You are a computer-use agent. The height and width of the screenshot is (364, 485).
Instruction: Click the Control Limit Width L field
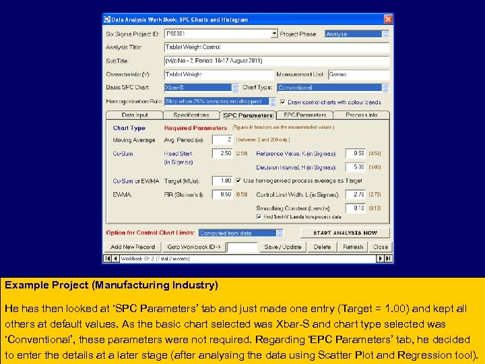356,194
